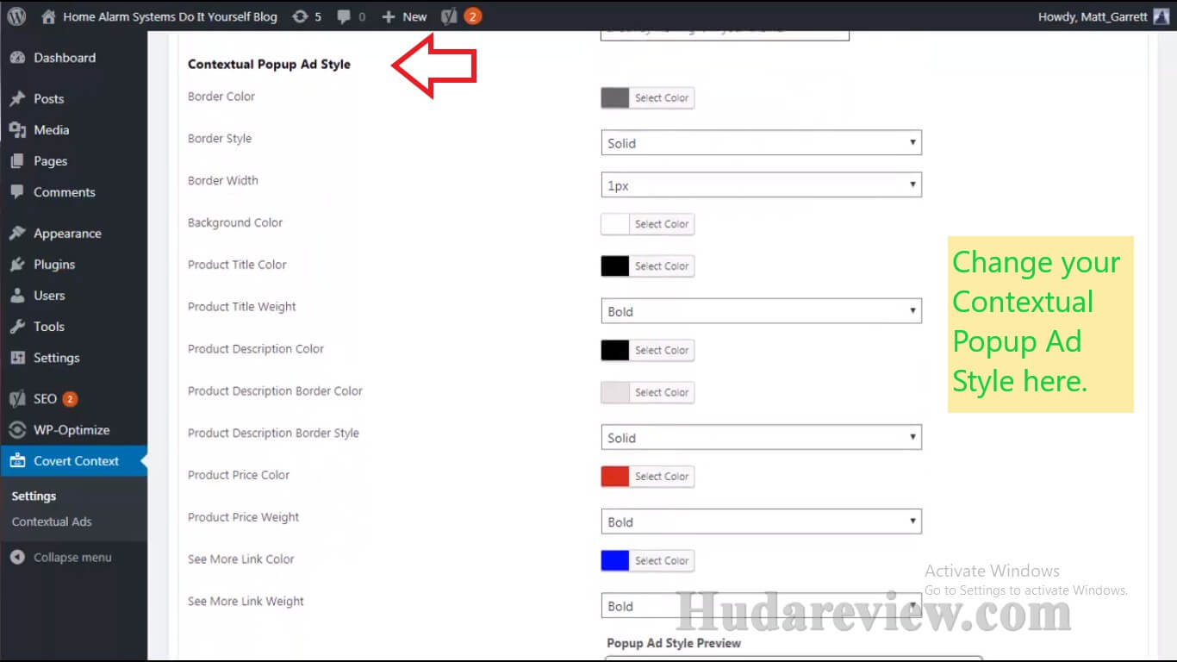Click the WP-Optimize icon
Image resolution: width=1177 pixels, height=662 pixels.
point(17,430)
